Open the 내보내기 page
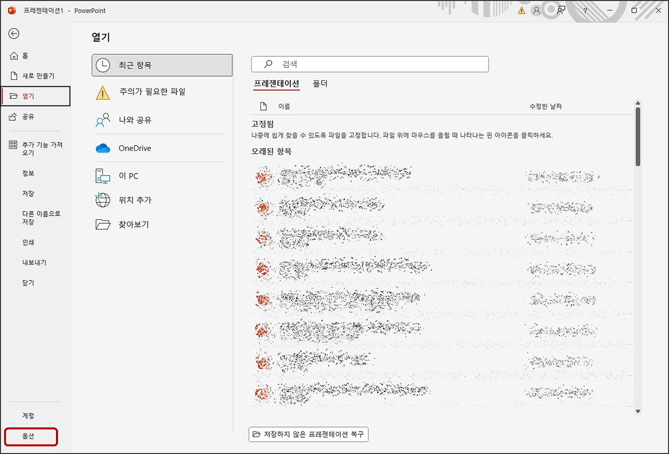 pos(36,262)
